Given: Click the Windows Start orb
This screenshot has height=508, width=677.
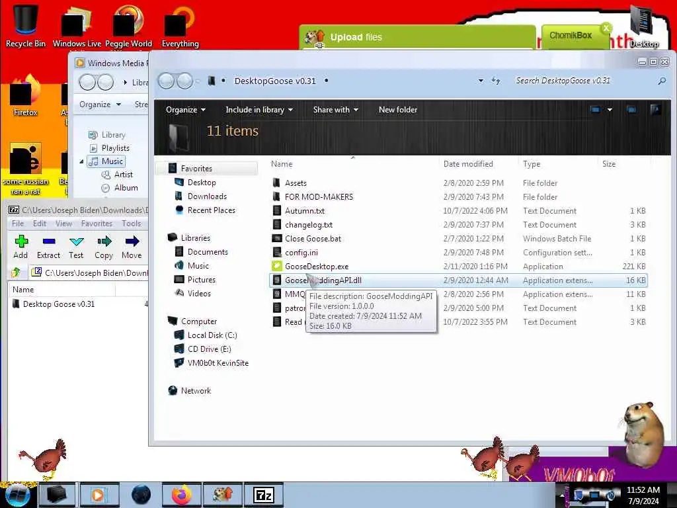Looking at the screenshot, I should coord(17,495).
